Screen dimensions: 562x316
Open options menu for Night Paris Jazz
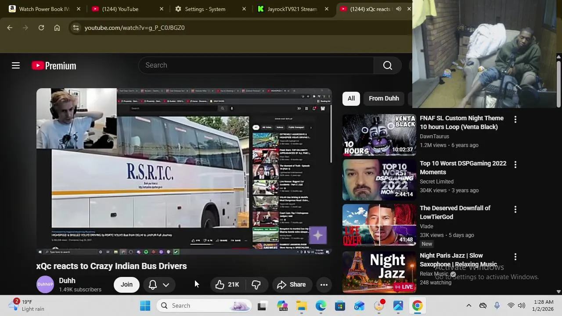click(515, 257)
